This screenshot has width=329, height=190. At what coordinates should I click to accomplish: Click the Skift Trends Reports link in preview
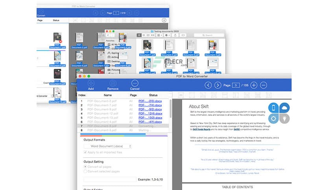point(201,129)
